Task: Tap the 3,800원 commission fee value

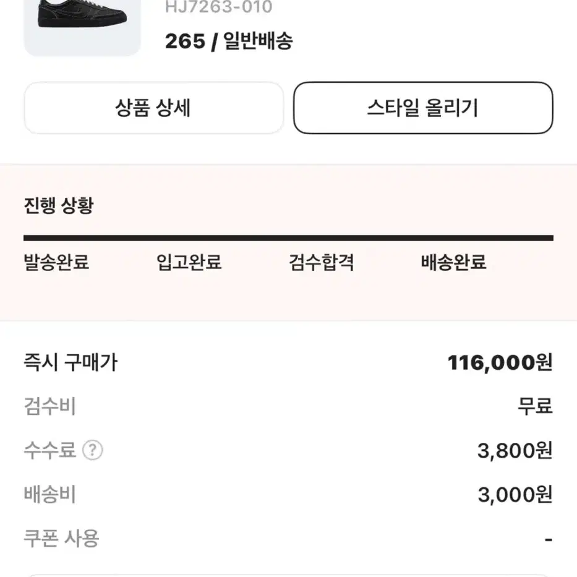Action: (x=515, y=450)
